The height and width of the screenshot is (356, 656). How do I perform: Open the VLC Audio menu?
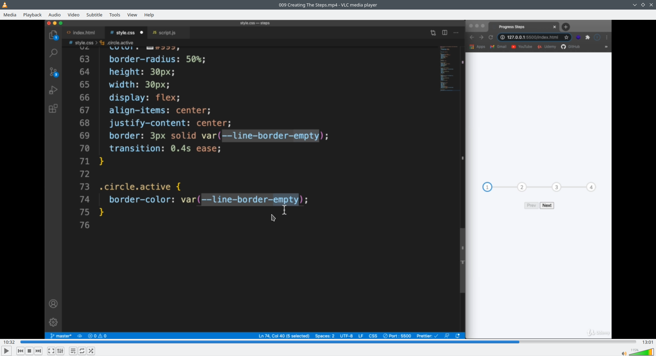[x=55, y=15]
